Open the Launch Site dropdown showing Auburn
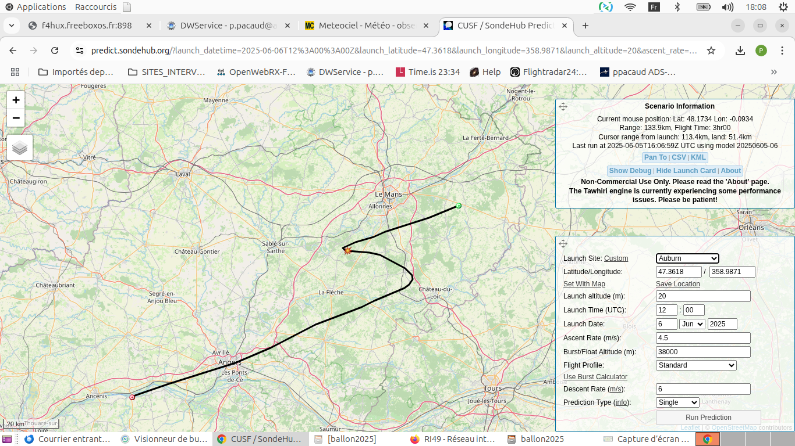Image resolution: width=795 pixels, height=446 pixels. point(687,258)
